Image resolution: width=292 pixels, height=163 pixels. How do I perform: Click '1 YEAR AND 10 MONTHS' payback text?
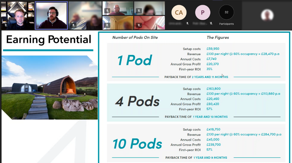[210, 117]
